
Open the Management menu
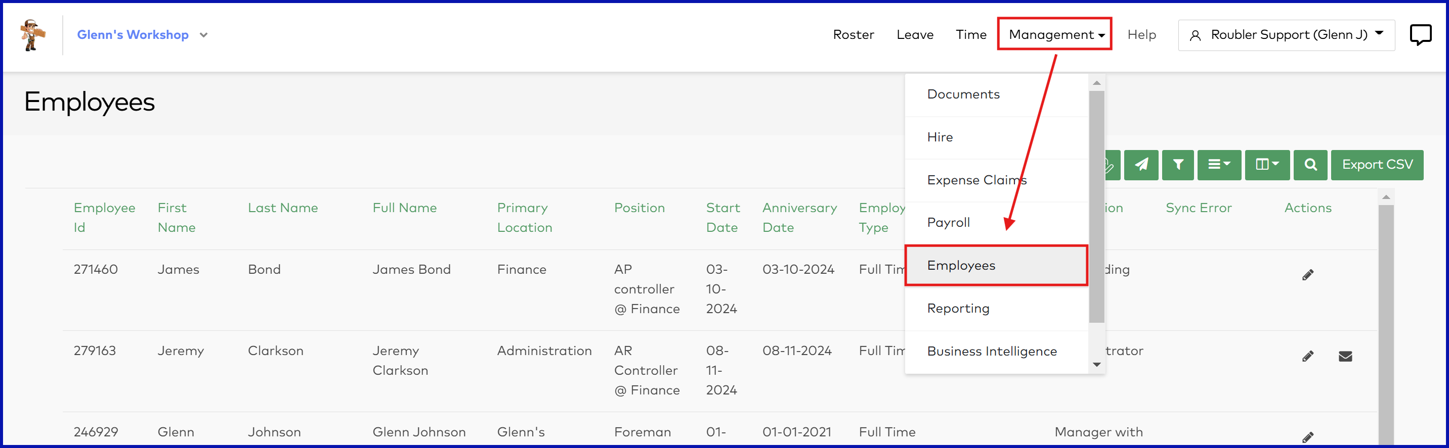pos(1055,35)
